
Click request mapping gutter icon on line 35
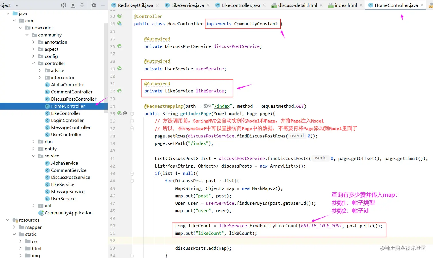coord(119,113)
